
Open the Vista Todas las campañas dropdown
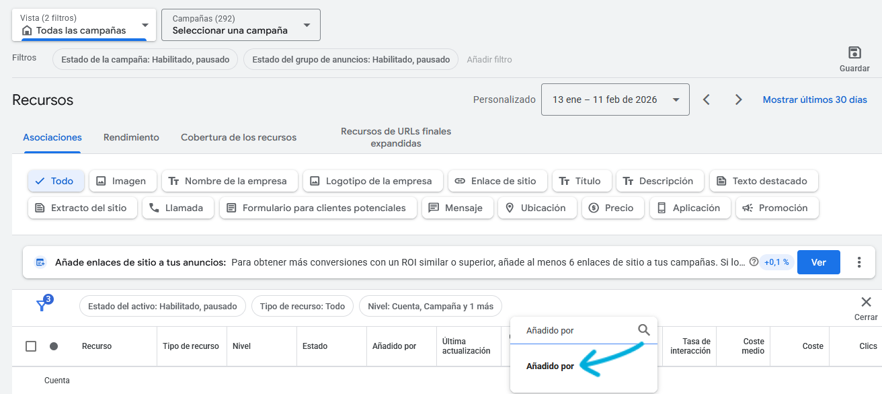tap(84, 25)
